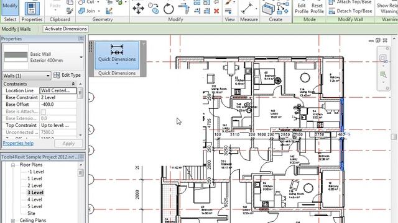
Task: Click the Location Line value field
Action: [x=58, y=90]
